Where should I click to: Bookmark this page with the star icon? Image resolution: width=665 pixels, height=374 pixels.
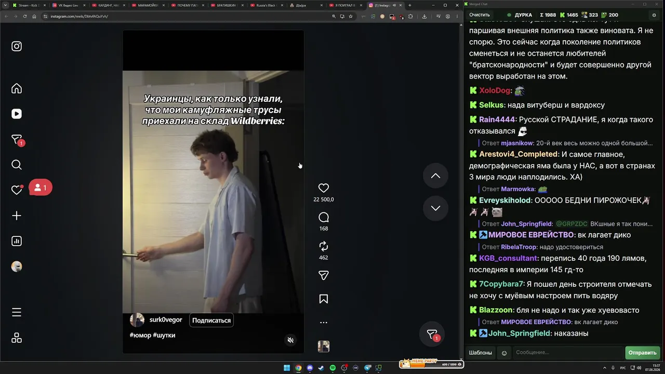pyautogui.click(x=351, y=16)
